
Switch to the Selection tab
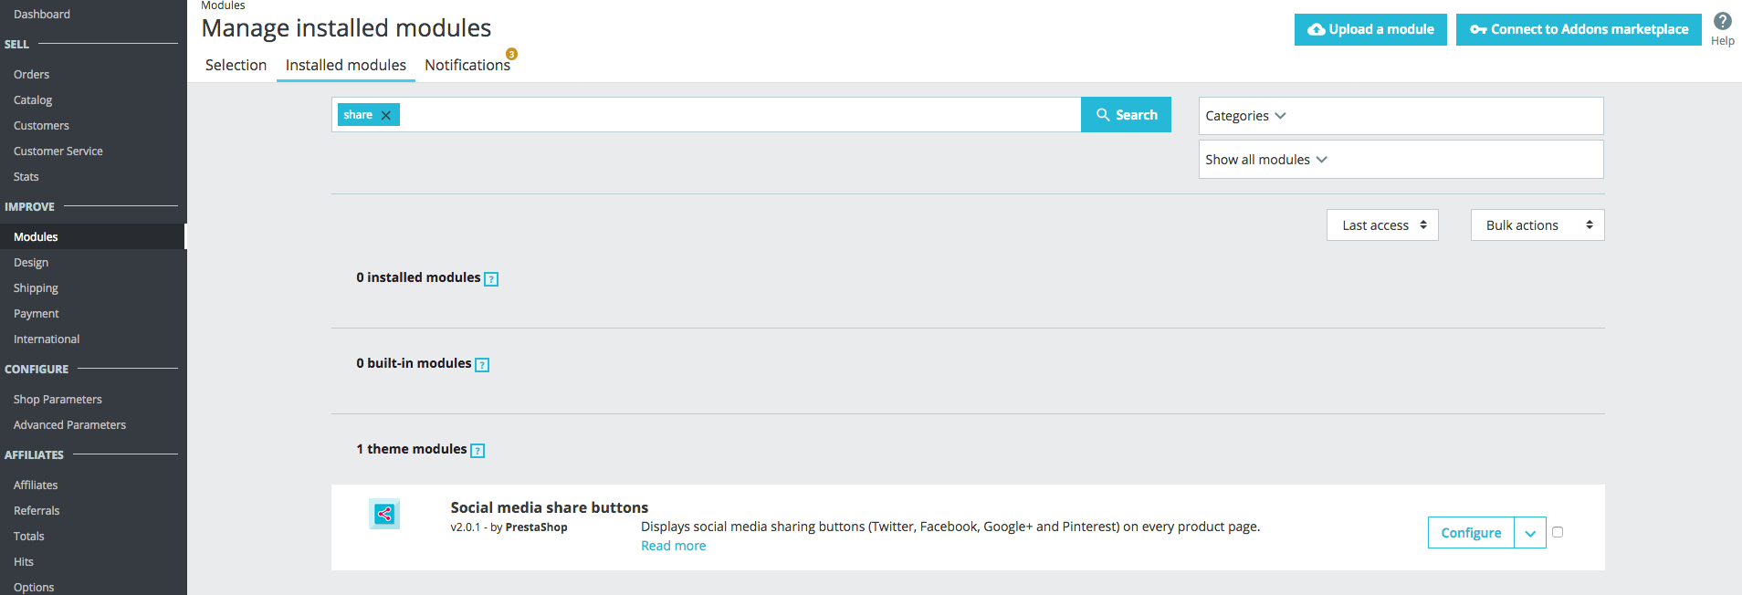coord(236,65)
